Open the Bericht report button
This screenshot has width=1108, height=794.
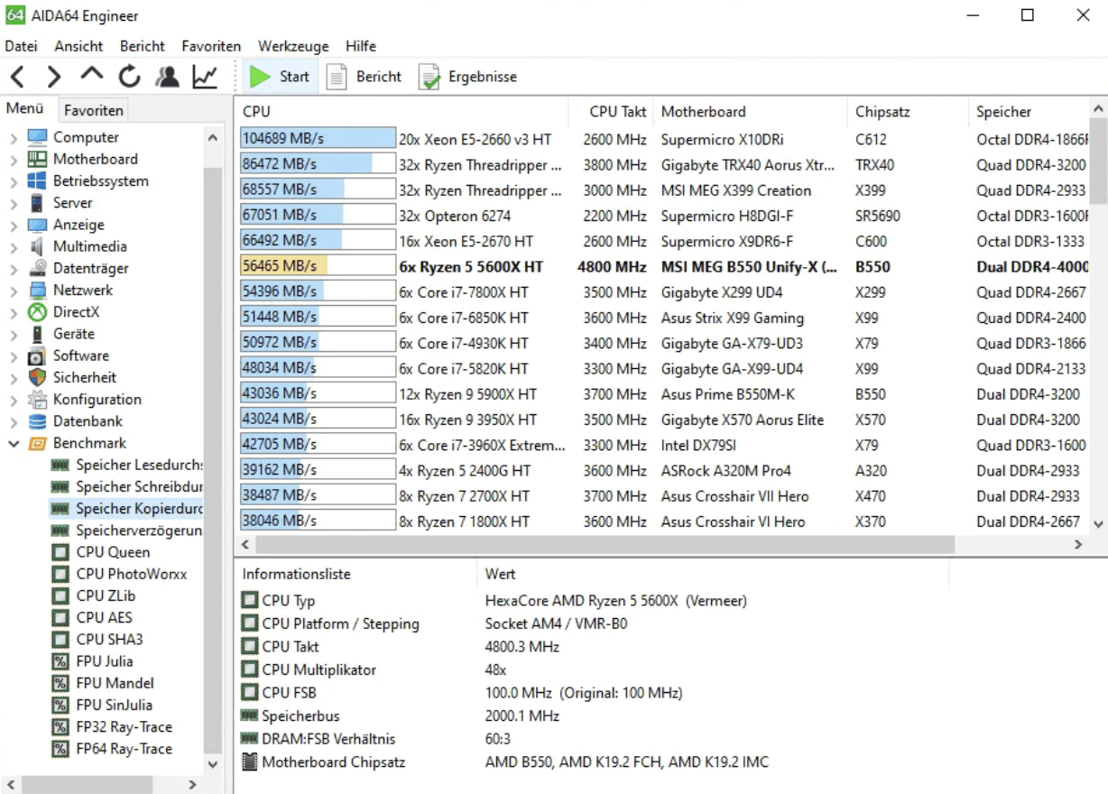click(x=364, y=77)
